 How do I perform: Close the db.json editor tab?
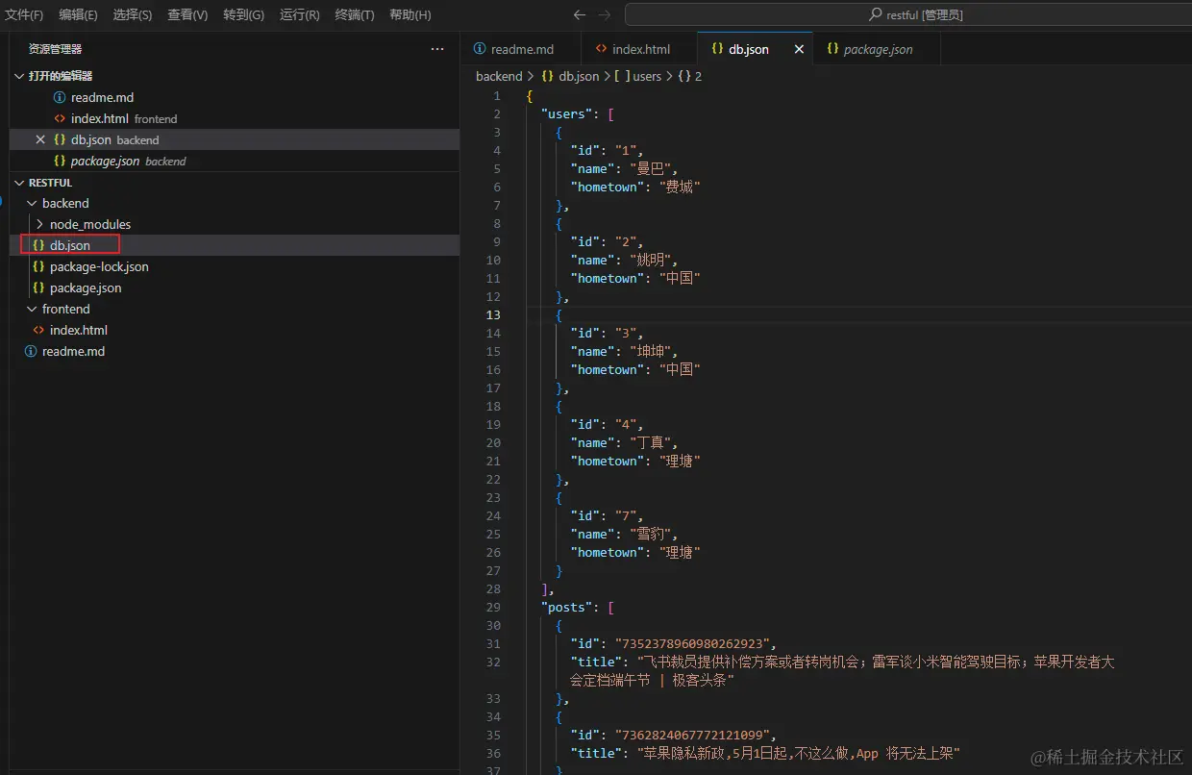799,49
